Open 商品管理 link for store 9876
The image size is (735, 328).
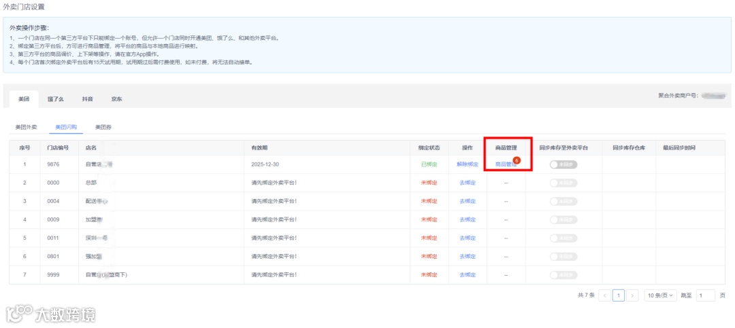[504, 164]
